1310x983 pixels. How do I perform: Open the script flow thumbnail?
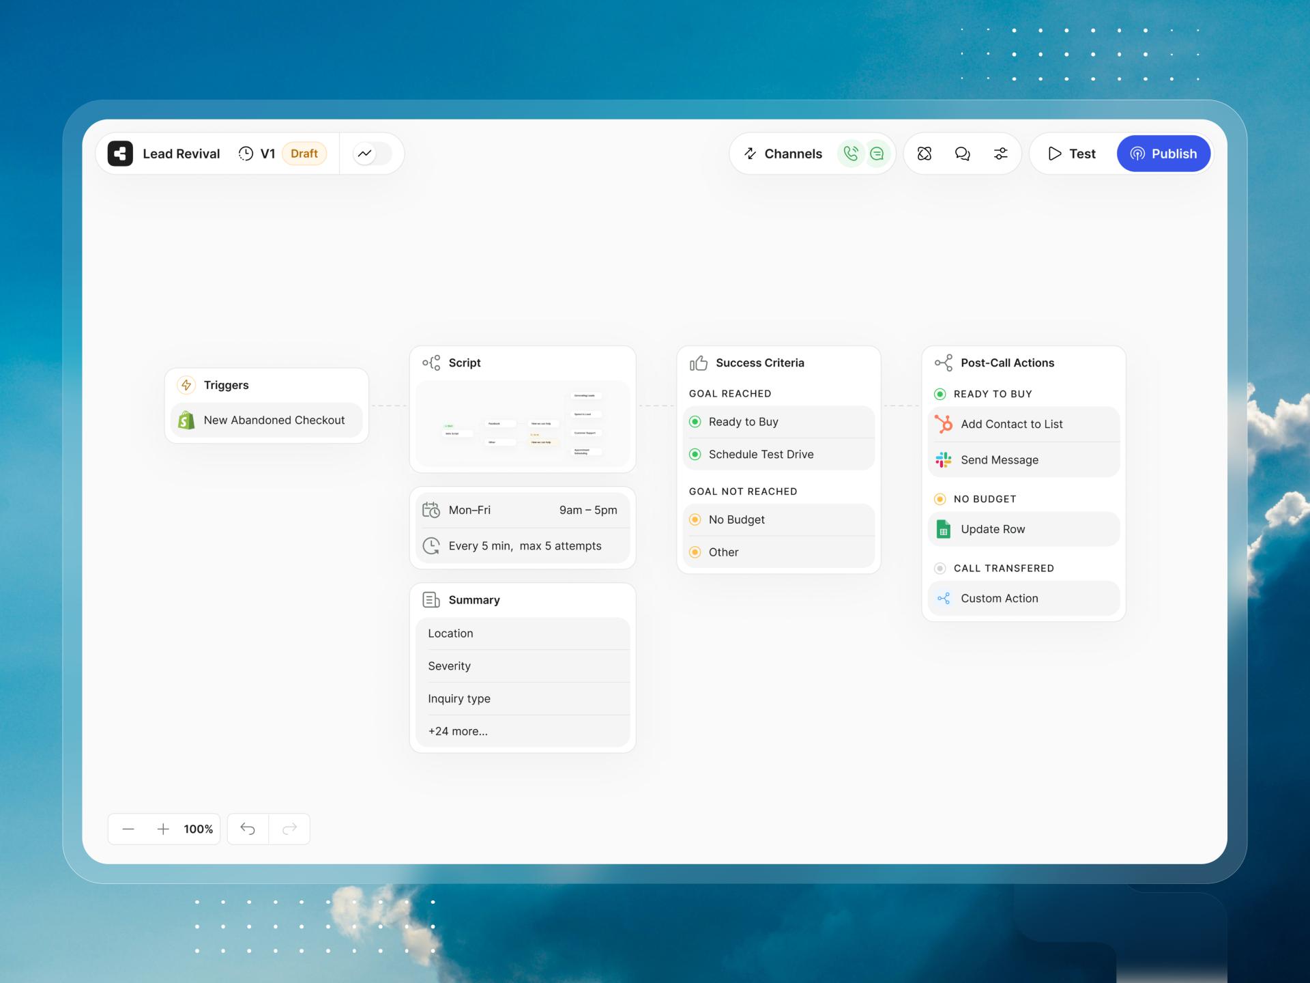point(523,424)
